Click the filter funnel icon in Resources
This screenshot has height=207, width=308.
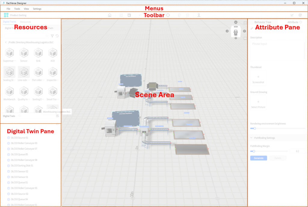tap(52, 36)
